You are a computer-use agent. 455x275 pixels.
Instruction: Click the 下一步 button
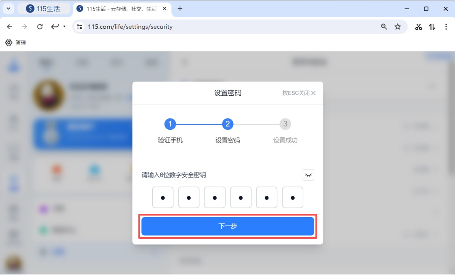click(227, 226)
